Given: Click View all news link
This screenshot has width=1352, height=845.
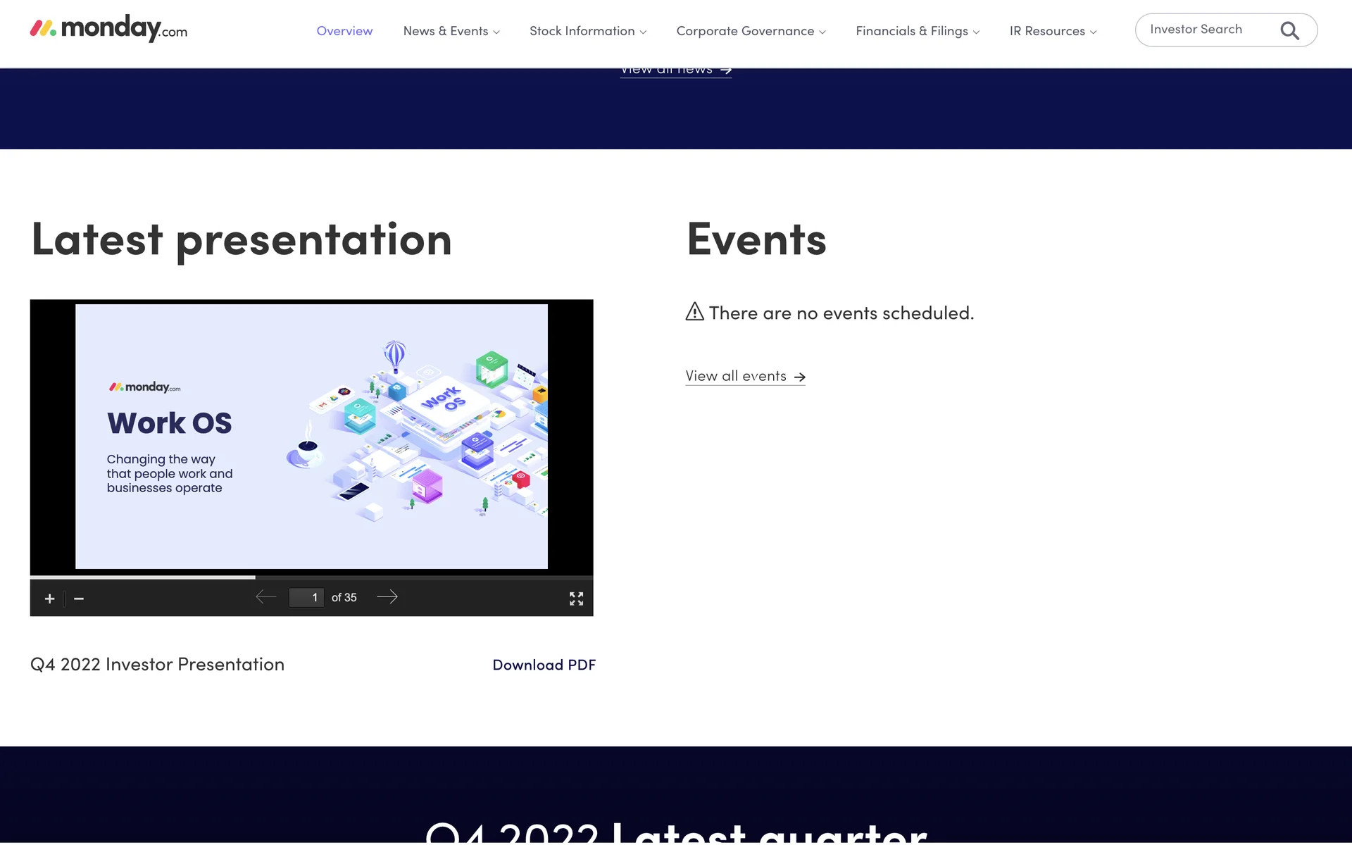Looking at the screenshot, I should pyautogui.click(x=667, y=71).
